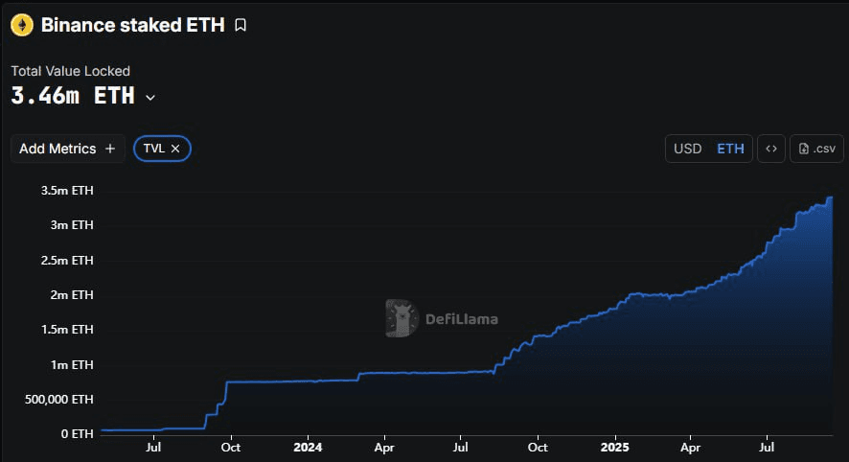The height and width of the screenshot is (462, 849).
Task: Click the Binance staked ETH title
Action: pyautogui.click(x=132, y=25)
